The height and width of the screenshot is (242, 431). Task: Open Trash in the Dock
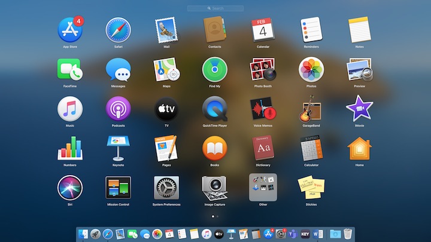tap(348, 234)
